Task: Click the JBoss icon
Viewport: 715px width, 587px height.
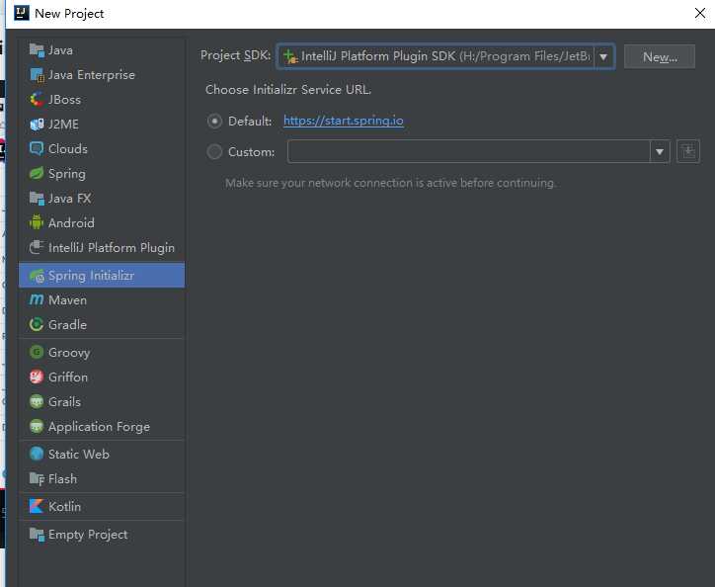Action: point(37,99)
